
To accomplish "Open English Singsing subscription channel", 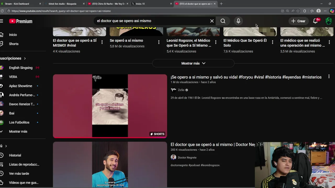I will pyautogui.click(x=21, y=68).
